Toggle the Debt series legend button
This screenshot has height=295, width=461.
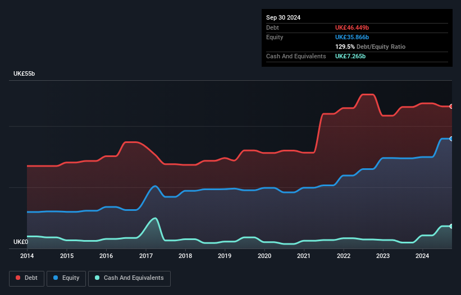point(27,278)
